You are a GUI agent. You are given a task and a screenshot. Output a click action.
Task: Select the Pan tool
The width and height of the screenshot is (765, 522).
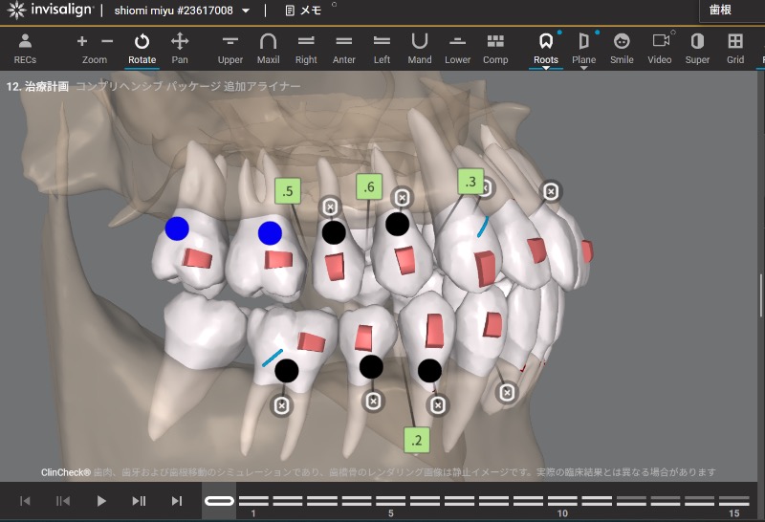click(180, 48)
